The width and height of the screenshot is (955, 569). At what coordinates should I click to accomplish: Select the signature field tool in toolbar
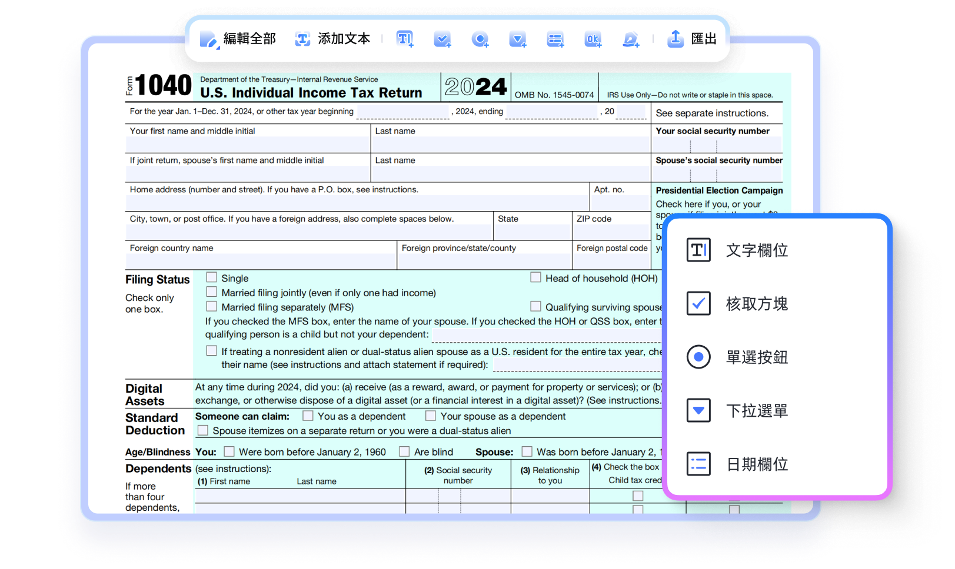coord(631,39)
